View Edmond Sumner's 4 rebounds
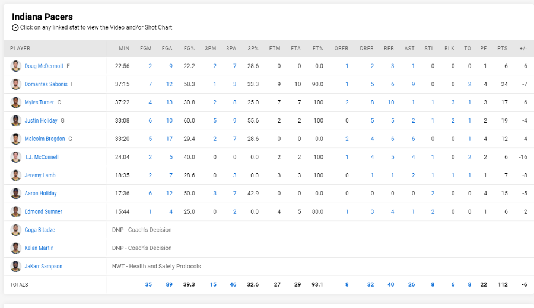Image resolution: width=534 pixels, height=308 pixels. point(393,211)
